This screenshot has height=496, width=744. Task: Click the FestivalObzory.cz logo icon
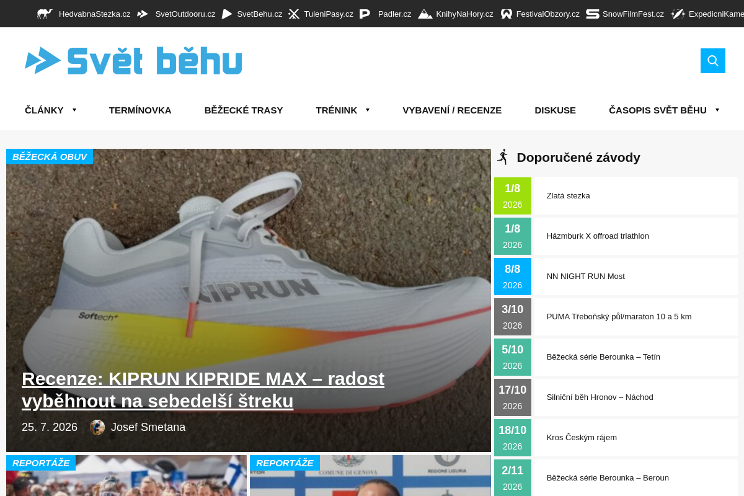coord(507,14)
